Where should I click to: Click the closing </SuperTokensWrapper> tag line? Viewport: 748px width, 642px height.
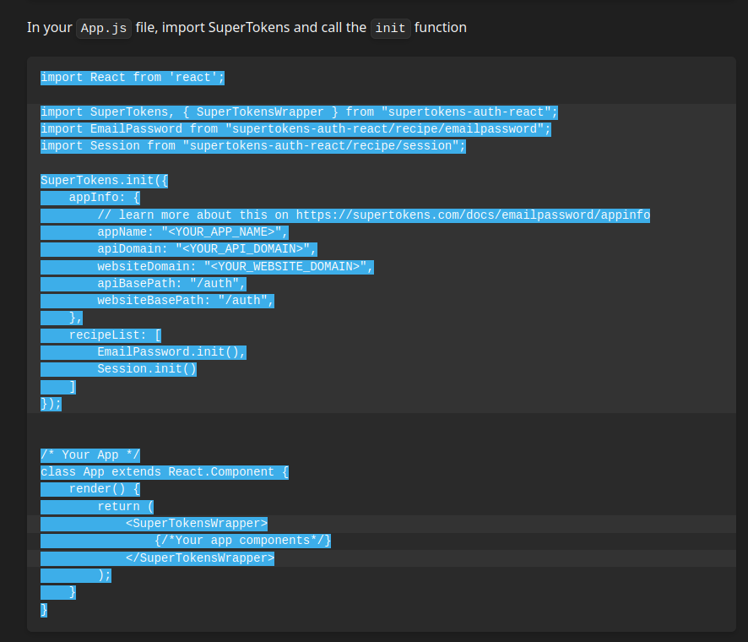[x=200, y=558]
